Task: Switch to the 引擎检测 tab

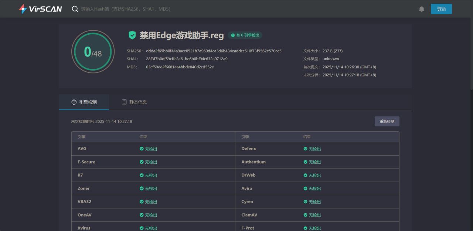Action: [x=84, y=102]
